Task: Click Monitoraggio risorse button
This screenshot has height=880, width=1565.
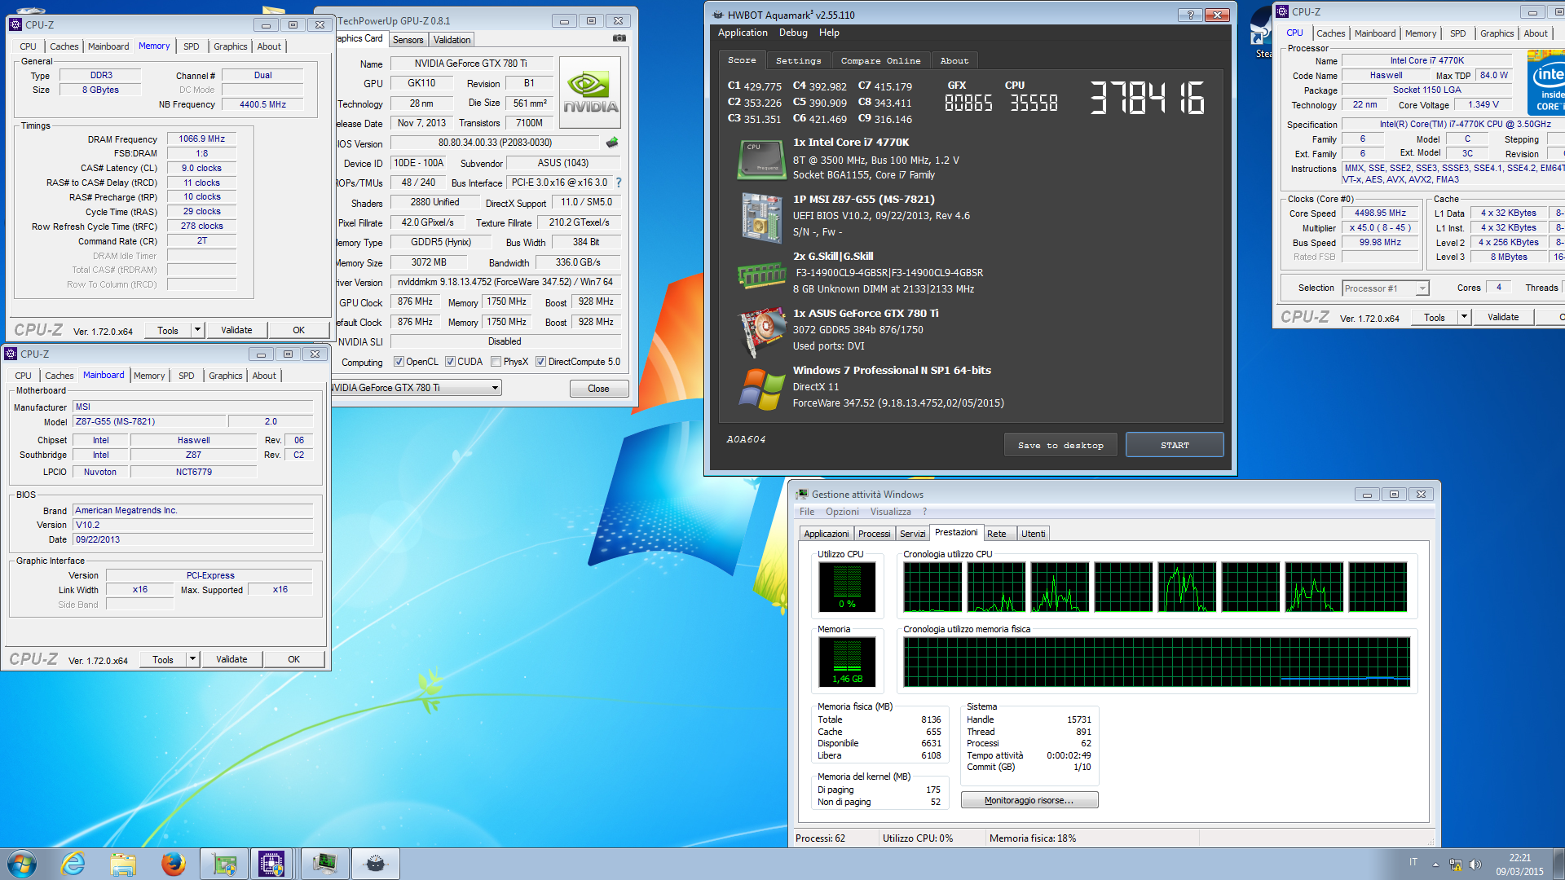Action: point(1029,800)
